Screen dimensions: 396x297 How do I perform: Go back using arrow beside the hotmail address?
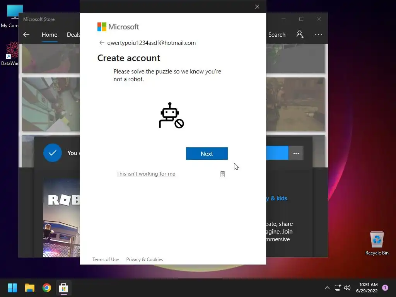[102, 43]
